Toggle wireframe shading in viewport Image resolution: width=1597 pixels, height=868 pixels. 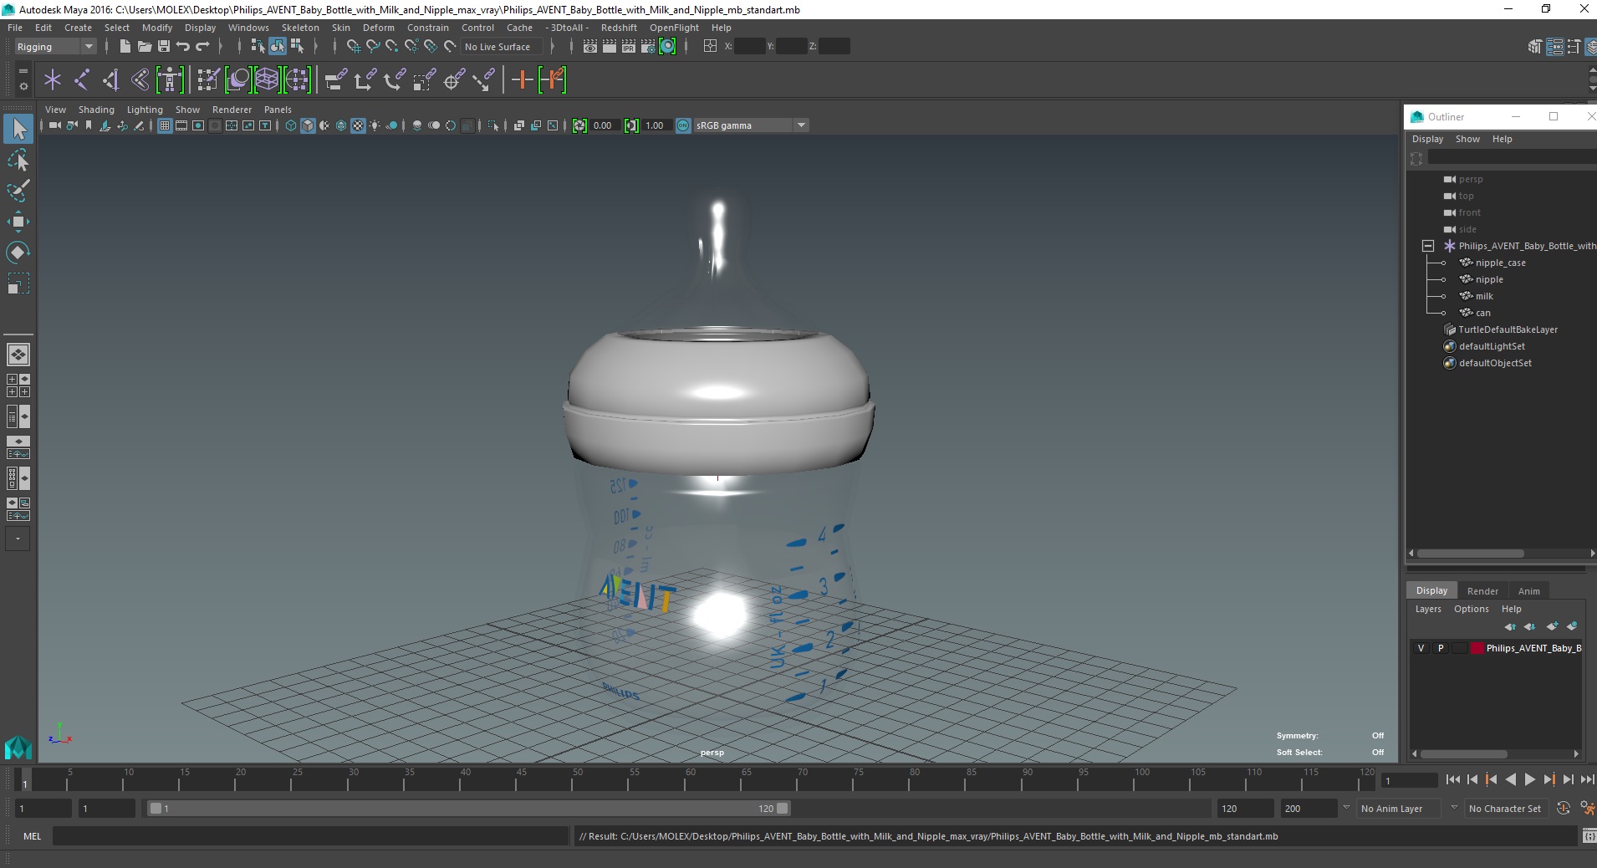[x=291, y=125]
